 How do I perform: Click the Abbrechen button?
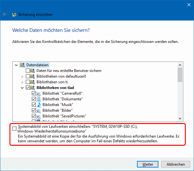(176, 164)
